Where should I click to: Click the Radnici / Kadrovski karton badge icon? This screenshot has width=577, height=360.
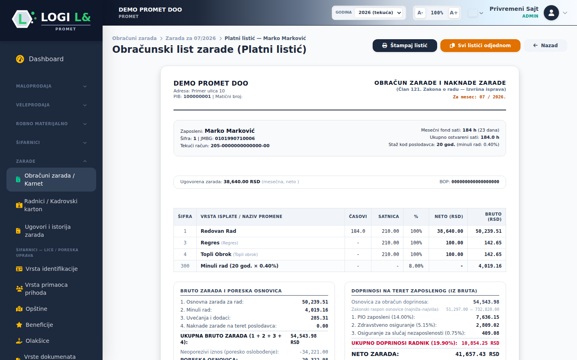pyautogui.click(x=19, y=205)
